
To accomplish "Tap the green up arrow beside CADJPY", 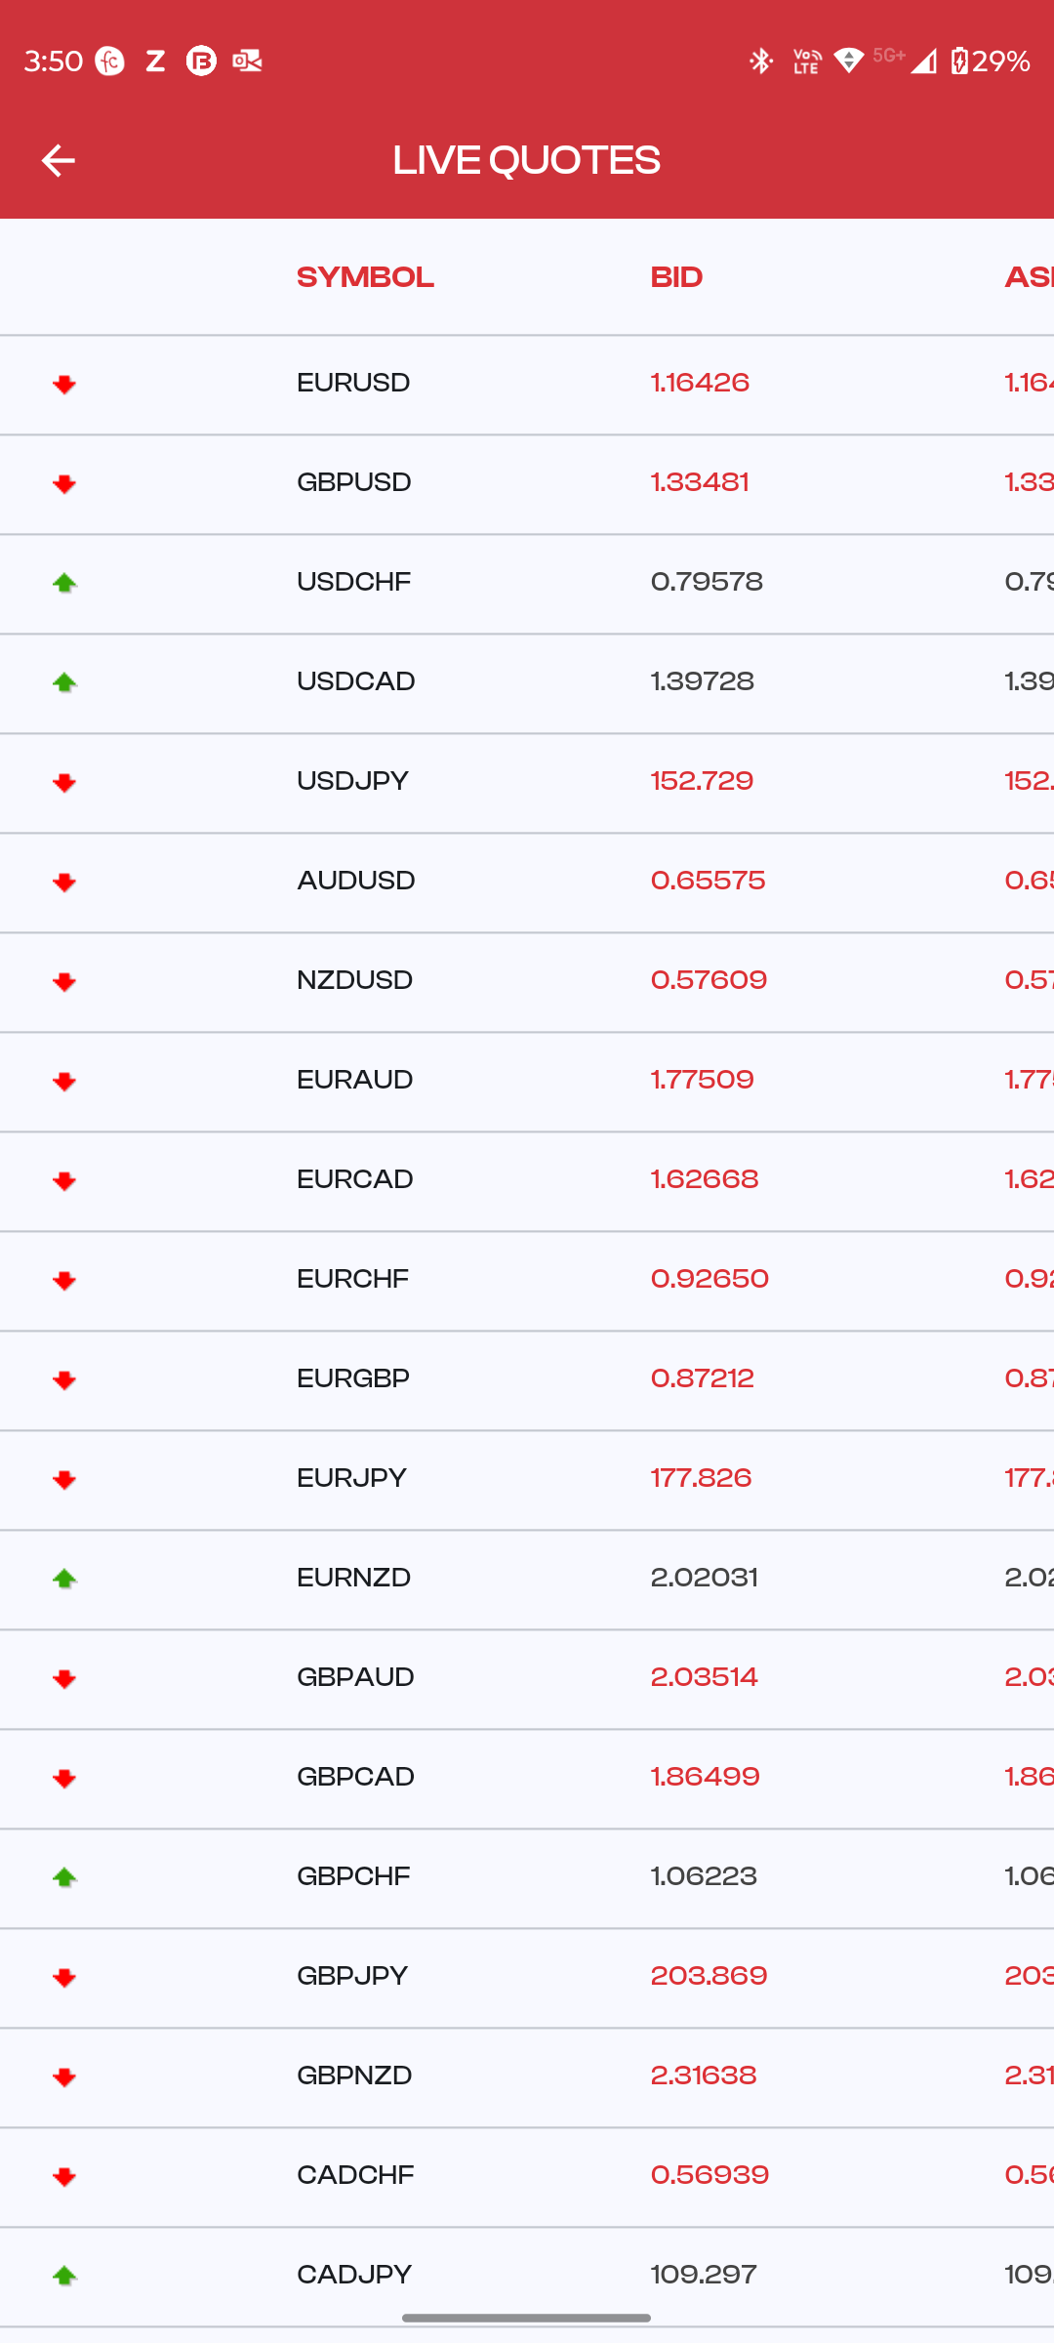I will pos(64,2276).
